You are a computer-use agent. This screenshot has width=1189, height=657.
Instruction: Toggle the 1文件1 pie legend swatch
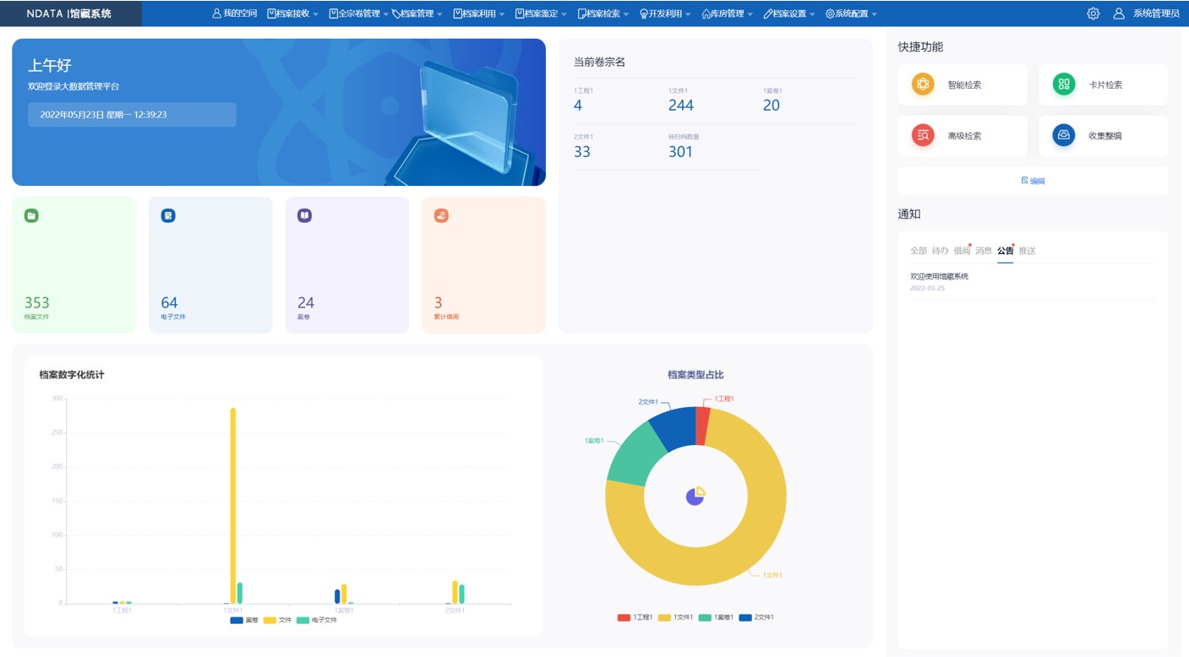tap(664, 617)
